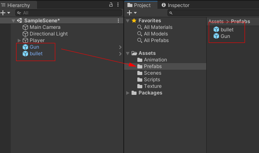Click the Project search field
The height and width of the screenshot is (153, 259).
coord(213,13)
